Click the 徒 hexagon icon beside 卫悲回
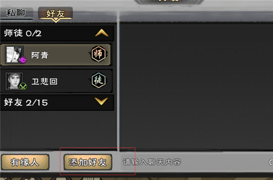The image size is (273, 180). [99, 80]
